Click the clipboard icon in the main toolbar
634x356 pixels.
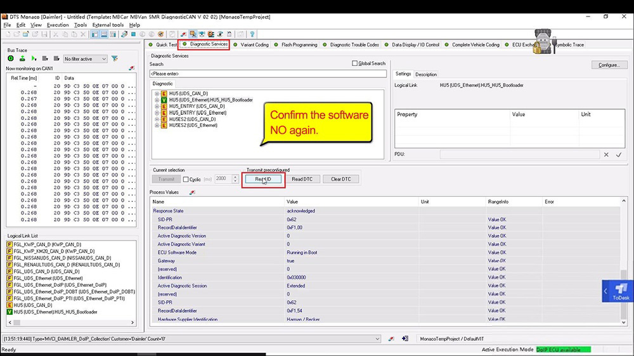pos(230,34)
